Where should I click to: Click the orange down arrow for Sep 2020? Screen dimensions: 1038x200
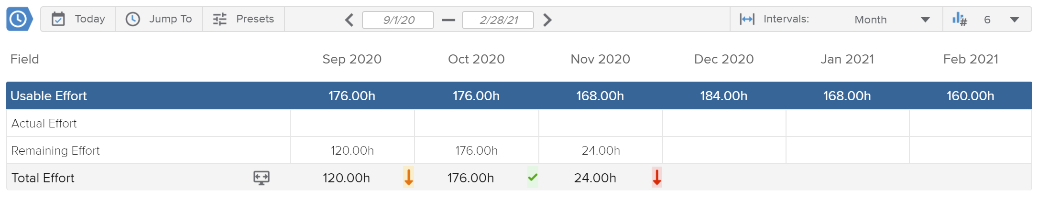[x=408, y=178]
